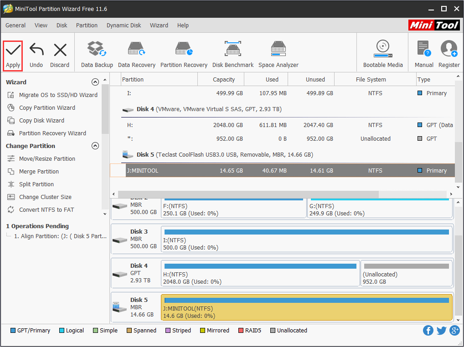464x347 pixels.
Task: Open the Help menu
Action: point(183,26)
